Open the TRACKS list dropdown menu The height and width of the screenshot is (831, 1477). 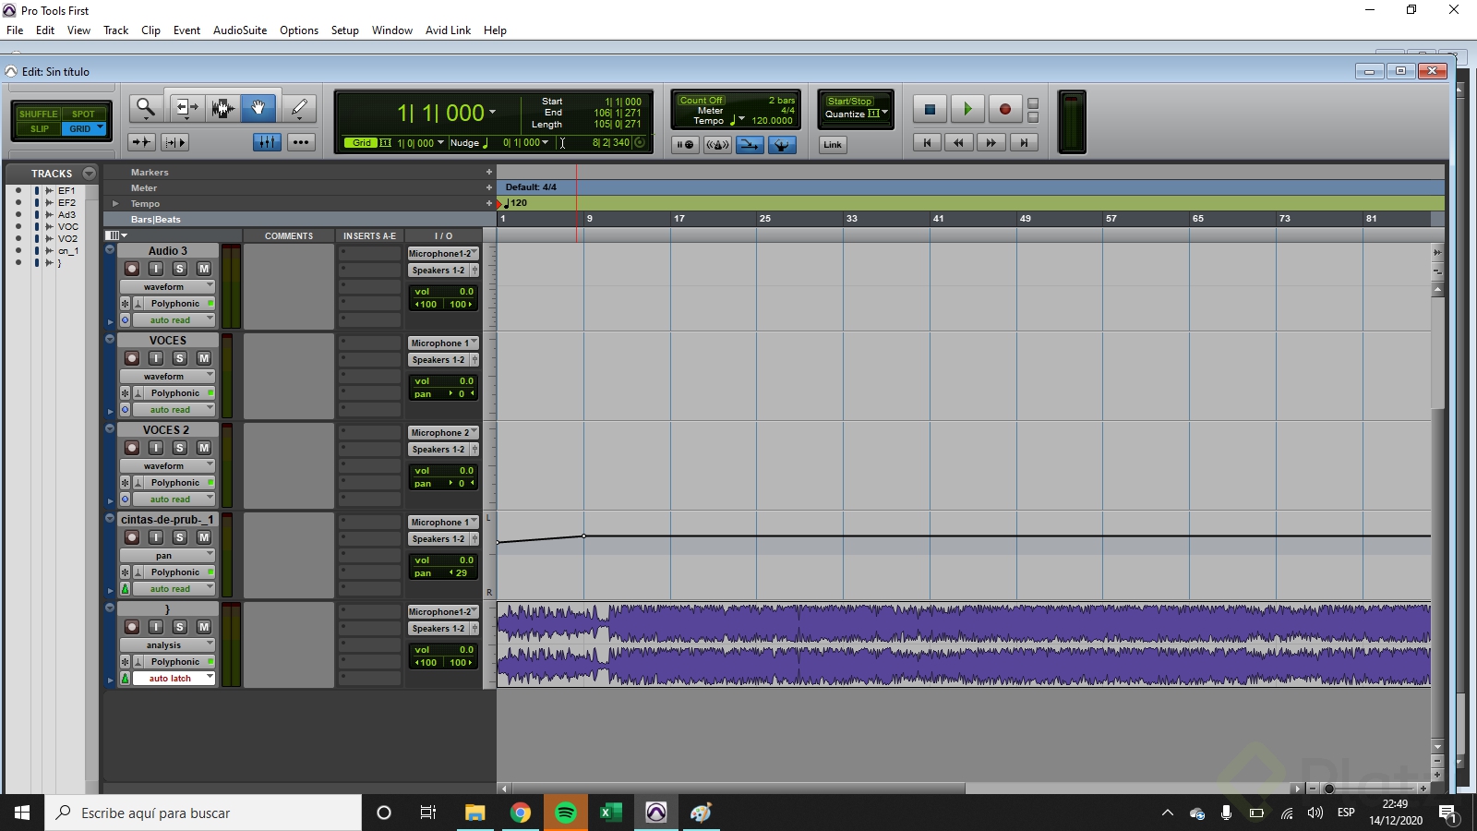89,174
